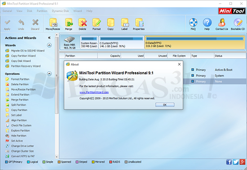
Task: Click the Apply checkmark icon
Action: [x=7, y=22]
